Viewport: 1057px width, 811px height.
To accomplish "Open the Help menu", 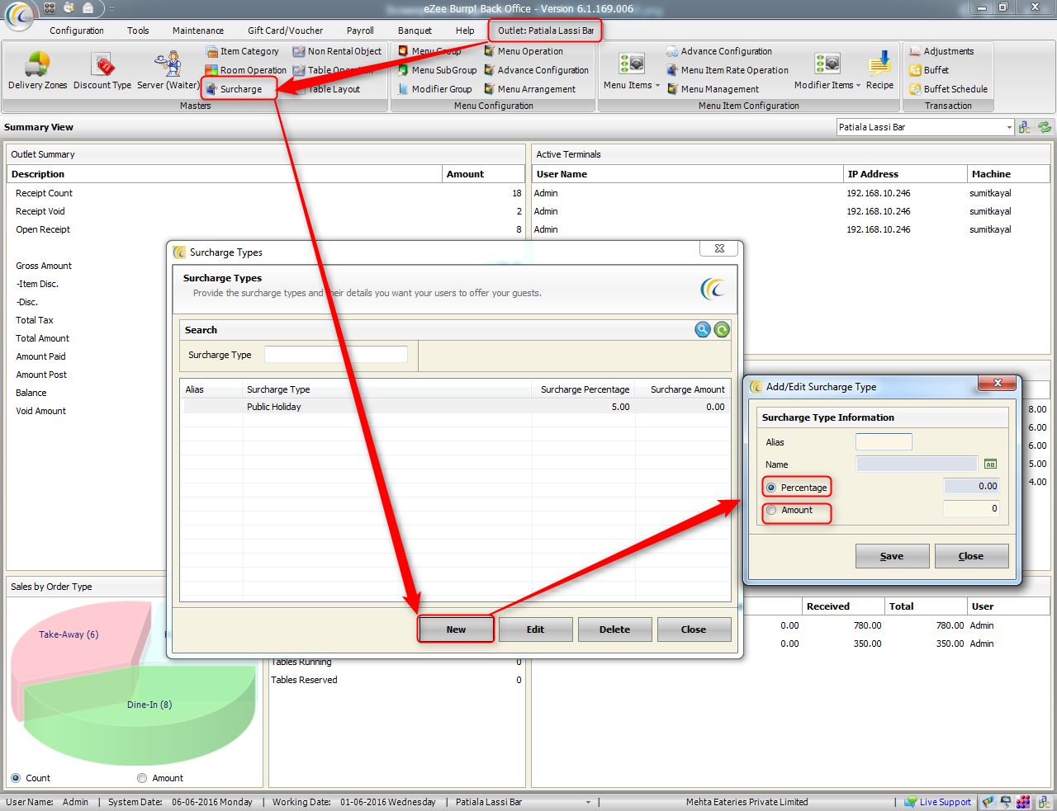I will pyautogui.click(x=465, y=31).
